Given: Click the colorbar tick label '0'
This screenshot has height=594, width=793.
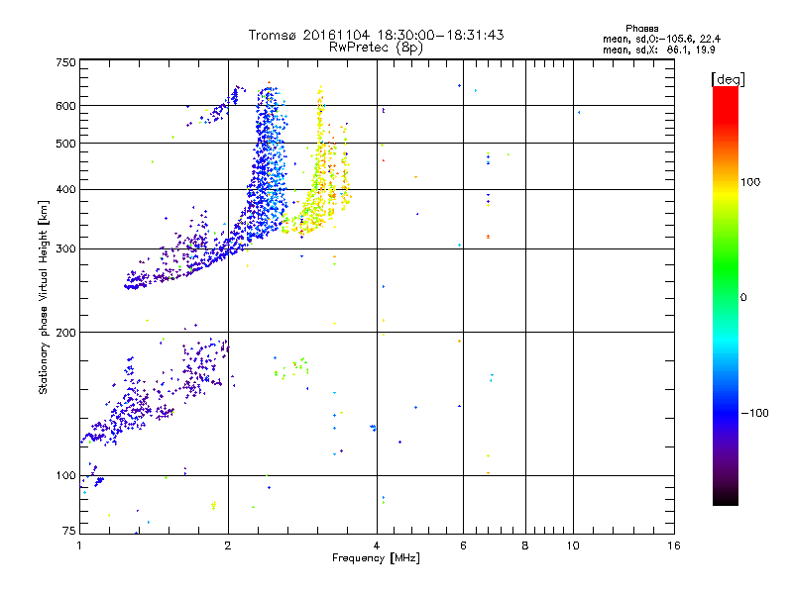Looking at the screenshot, I should pos(743,298).
